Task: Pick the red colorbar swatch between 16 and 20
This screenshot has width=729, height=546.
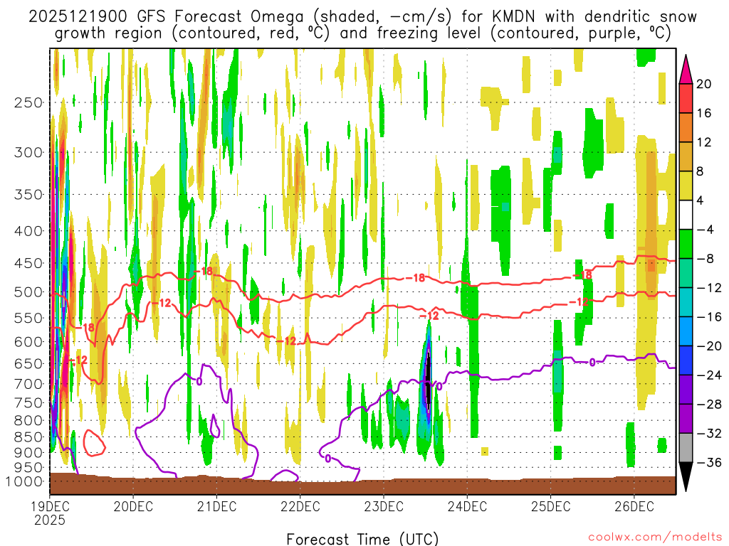Action: (686, 98)
